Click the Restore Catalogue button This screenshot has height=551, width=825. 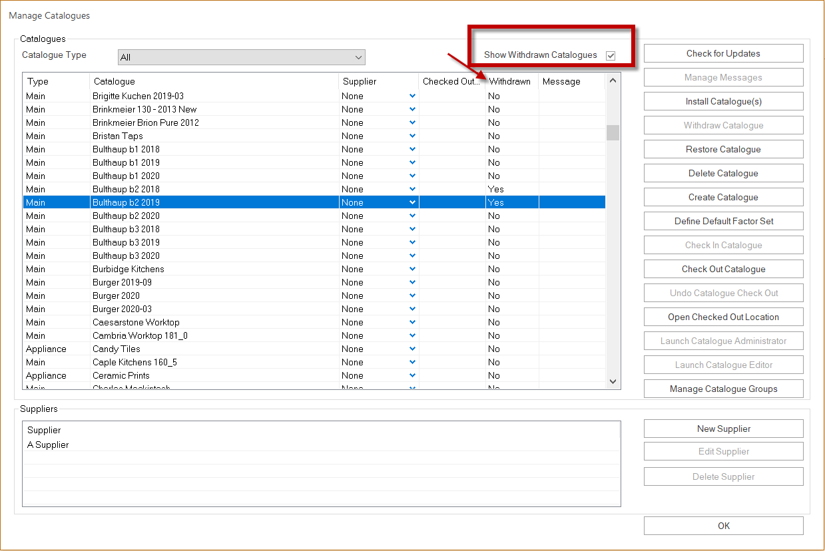[x=723, y=149]
